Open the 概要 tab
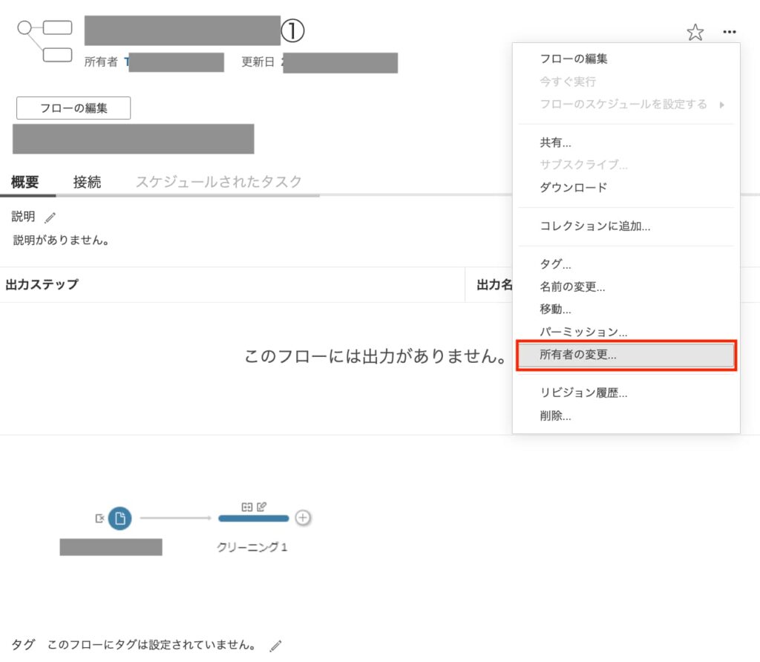Screen dimensions: 760x662 [x=25, y=182]
